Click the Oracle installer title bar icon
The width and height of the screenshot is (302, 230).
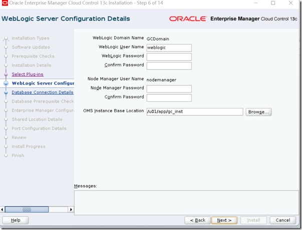[x=5, y=3]
